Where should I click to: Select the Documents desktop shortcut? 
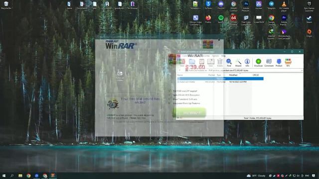click(x=82, y=5)
